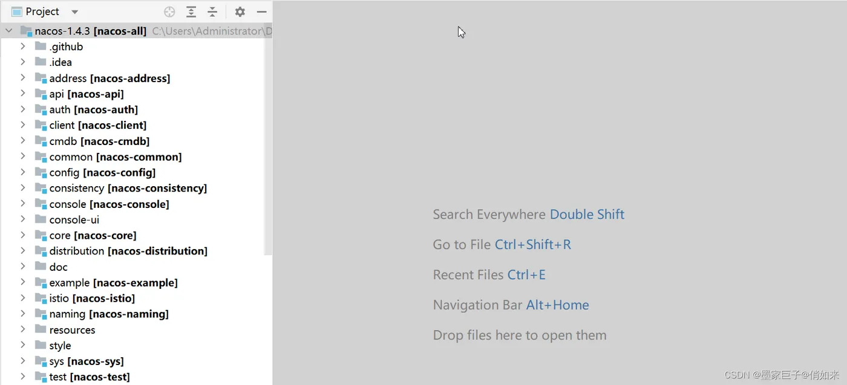Open the Project view dropdown
This screenshot has height=385, width=847.
click(74, 11)
